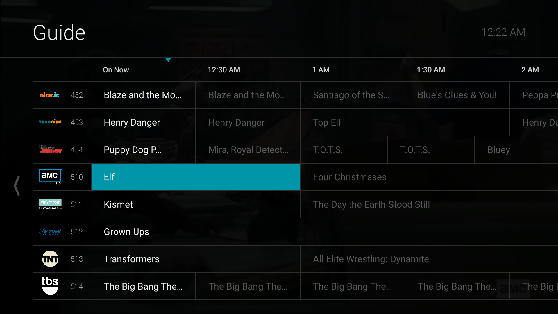558x314 pixels.
Task: Choose the Disney Junior channel logo
Action: pos(50,149)
